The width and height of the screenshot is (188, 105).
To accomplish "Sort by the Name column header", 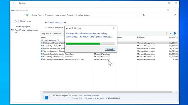I will click(43, 37).
